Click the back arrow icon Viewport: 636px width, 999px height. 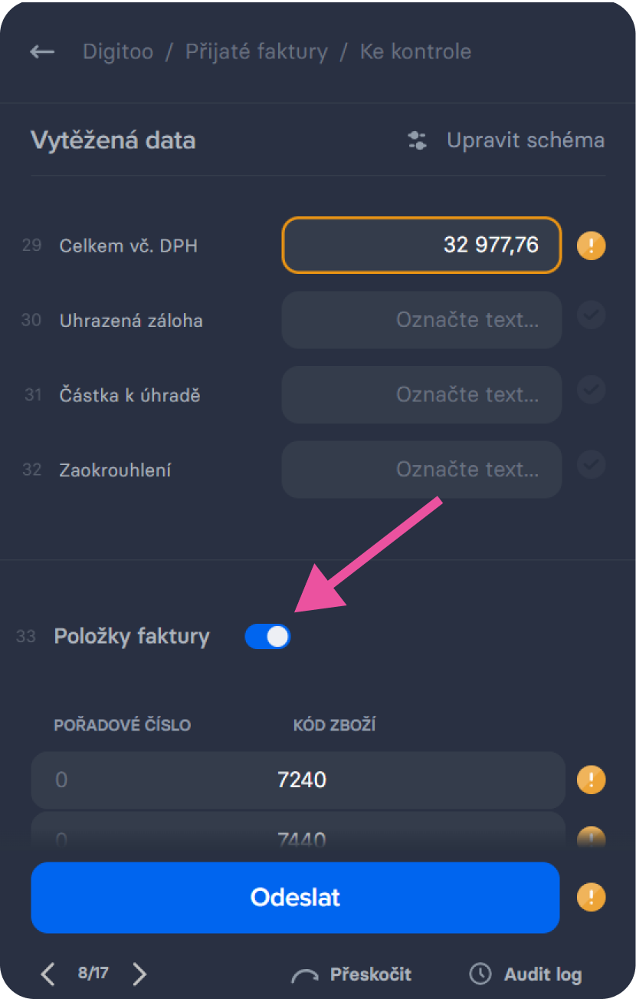coord(42,52)
